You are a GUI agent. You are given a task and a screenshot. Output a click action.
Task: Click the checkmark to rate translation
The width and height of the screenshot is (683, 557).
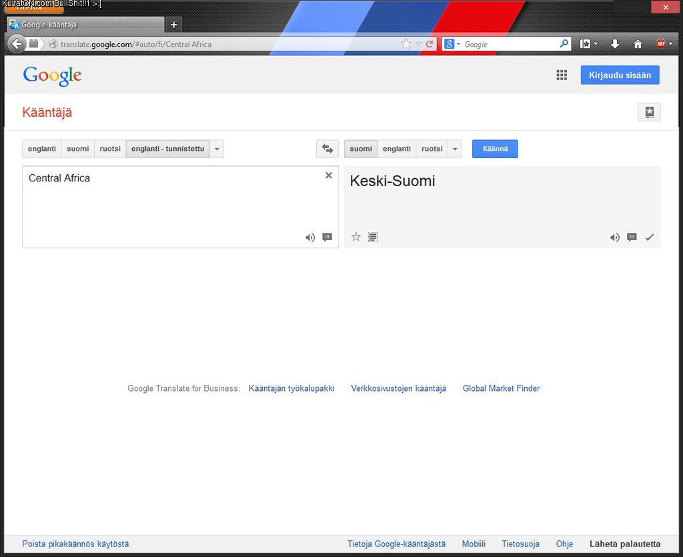pyautogui.click(x=650, y=237)
